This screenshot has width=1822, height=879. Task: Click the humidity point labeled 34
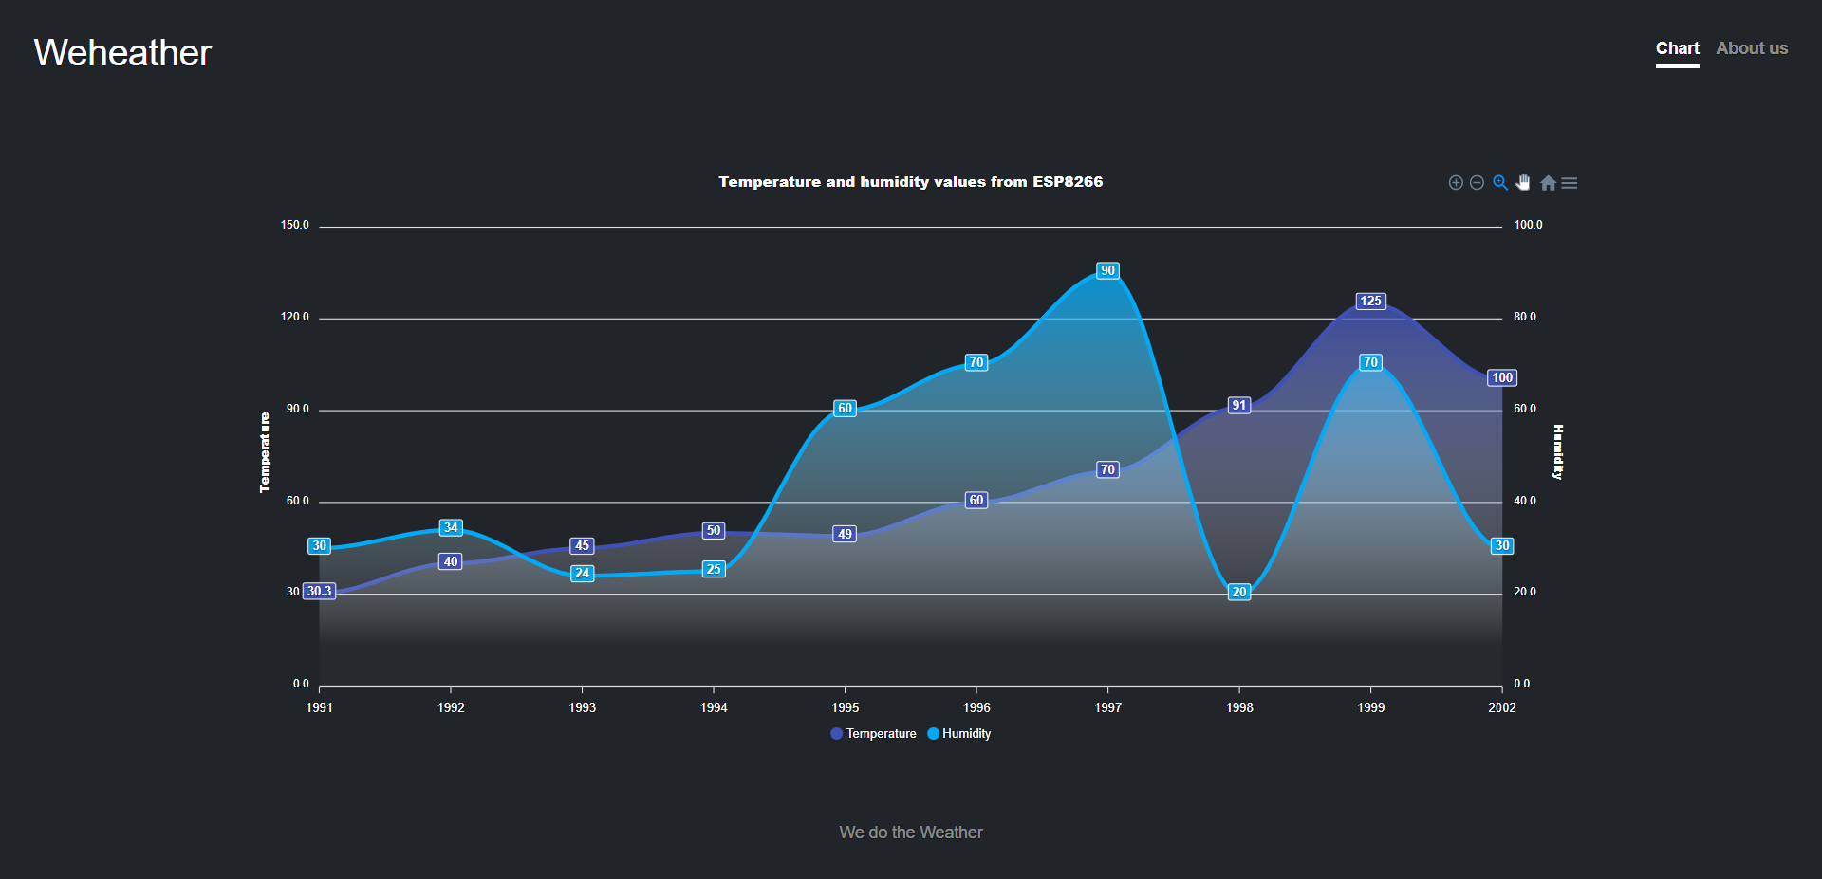point(451,528)
